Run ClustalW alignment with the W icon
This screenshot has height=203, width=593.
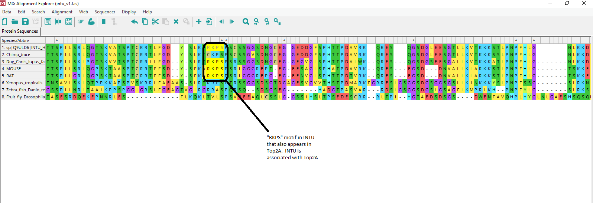tap(81, 22)
